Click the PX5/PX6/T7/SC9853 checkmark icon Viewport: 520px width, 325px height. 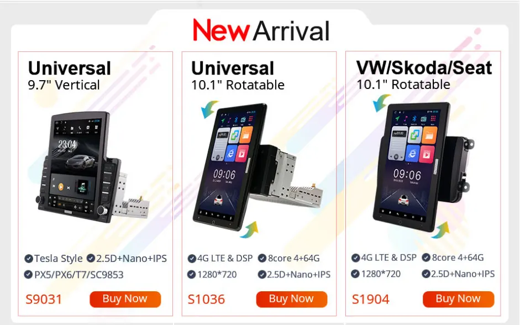click(28, 275)
